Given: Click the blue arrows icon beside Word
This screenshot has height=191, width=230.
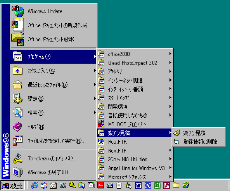Looking at the screenshot, I should click(x=148, y=185).
